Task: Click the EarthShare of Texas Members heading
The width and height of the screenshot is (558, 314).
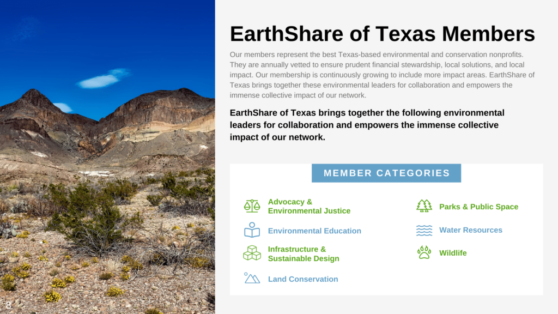Action: click(383, 34)
